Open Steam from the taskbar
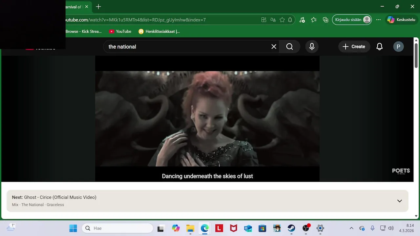 291,228
